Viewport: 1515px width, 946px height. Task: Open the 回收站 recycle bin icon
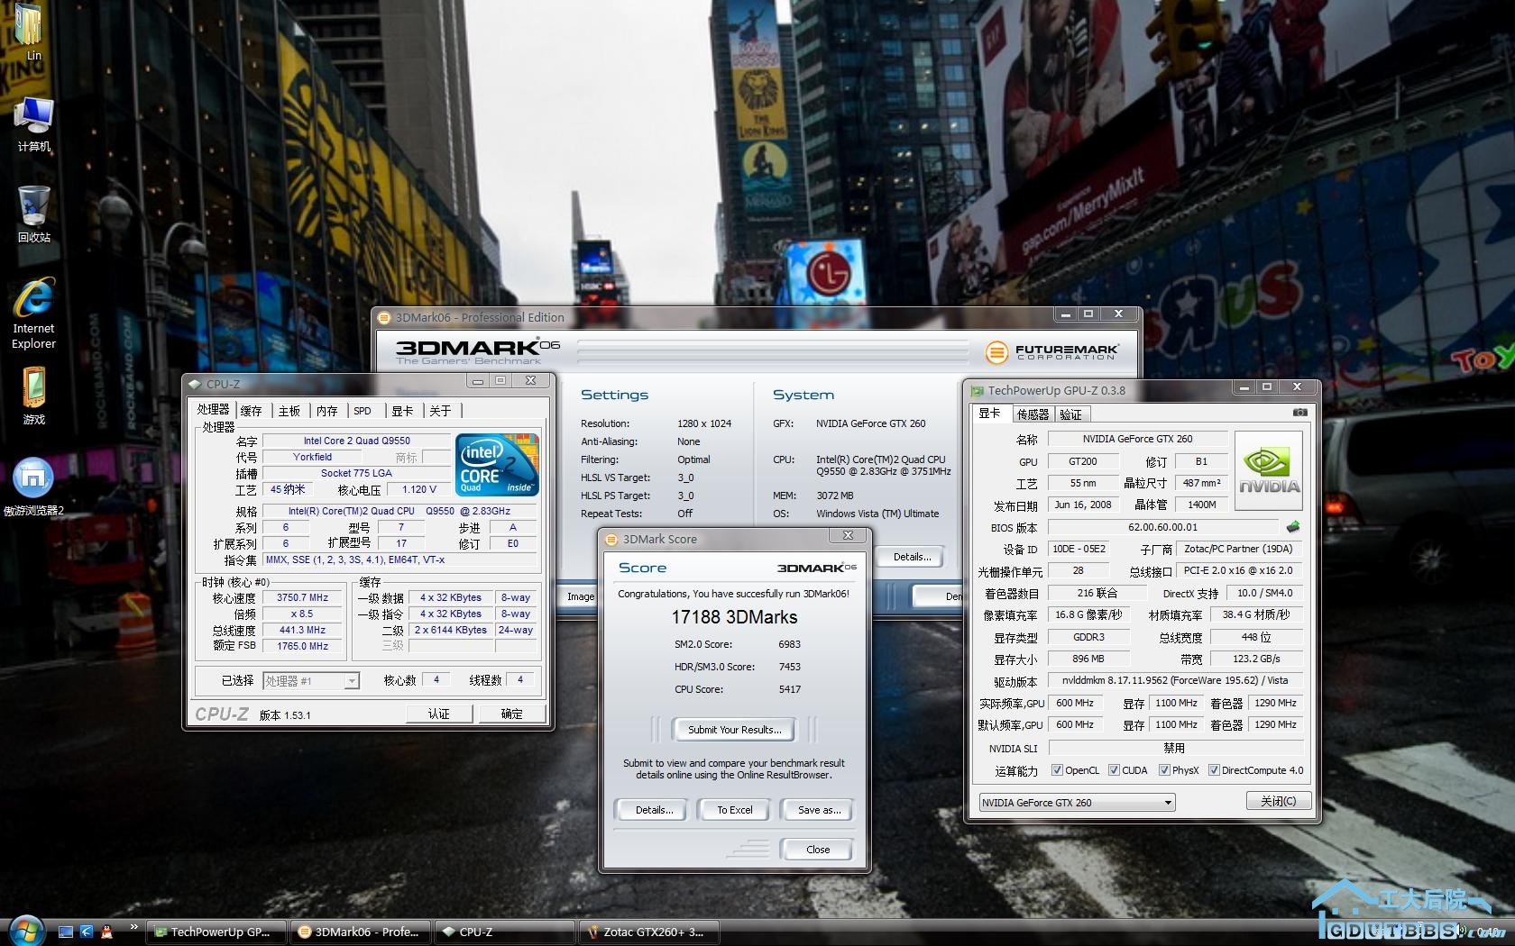(33, 214)
